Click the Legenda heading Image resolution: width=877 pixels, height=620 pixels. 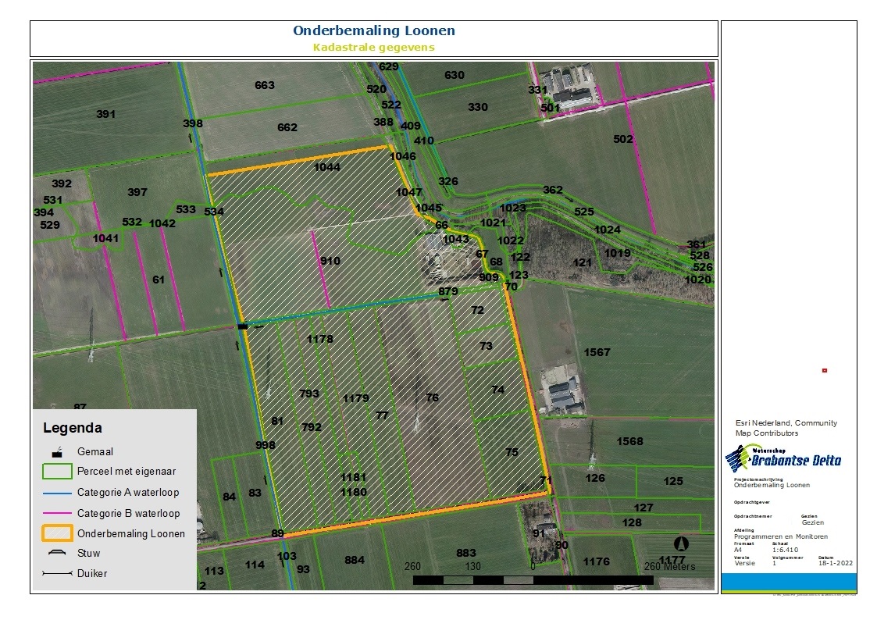(72, 428)
